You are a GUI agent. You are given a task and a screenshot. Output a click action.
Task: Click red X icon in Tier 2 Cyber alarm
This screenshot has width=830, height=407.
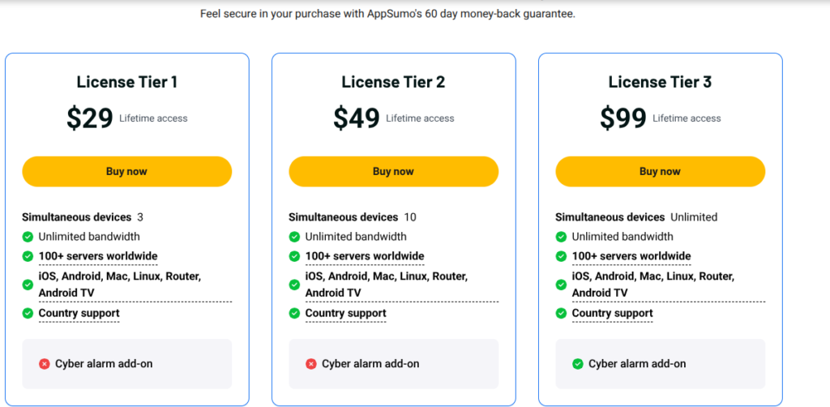(x=311, y=364)
